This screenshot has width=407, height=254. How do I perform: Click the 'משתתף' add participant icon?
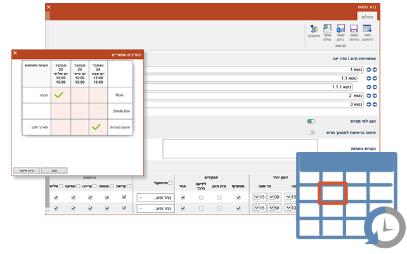[314, 30]
